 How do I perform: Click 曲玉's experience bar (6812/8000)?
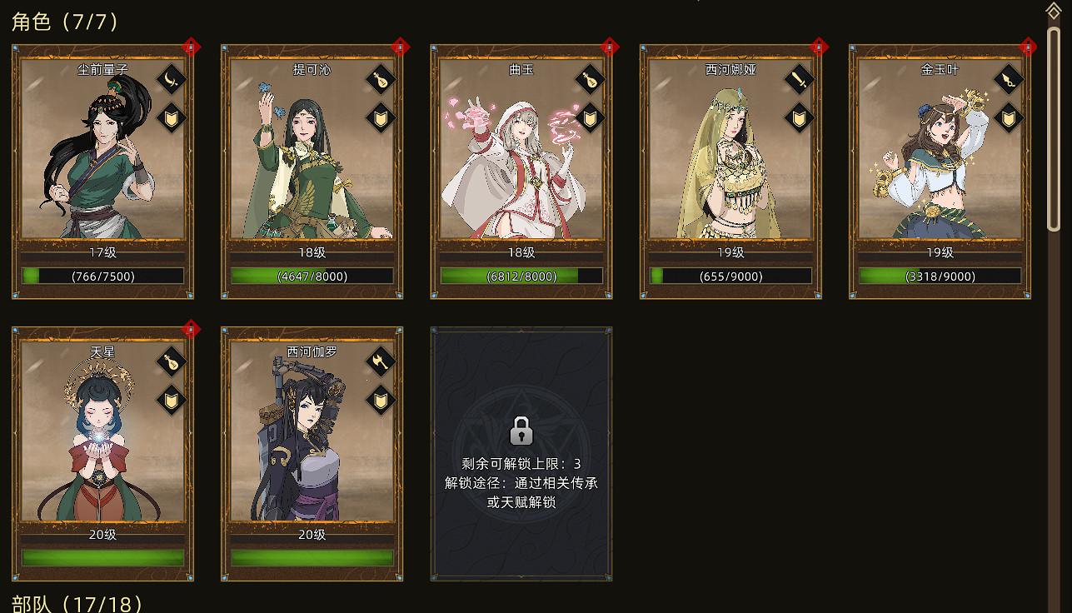pyautogui.click(x=521, y=276)
